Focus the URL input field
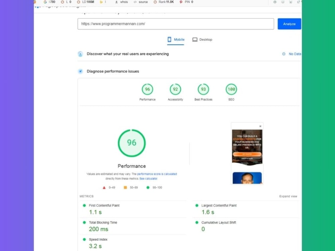This screenshot has width=335, height=251. pos(176,24)
